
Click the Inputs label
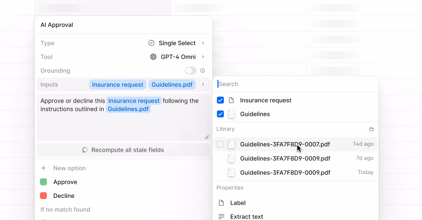coord(49,85)
